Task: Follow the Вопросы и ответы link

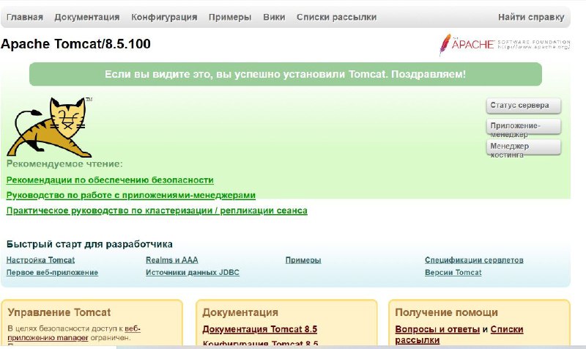Action: [437, 329]
